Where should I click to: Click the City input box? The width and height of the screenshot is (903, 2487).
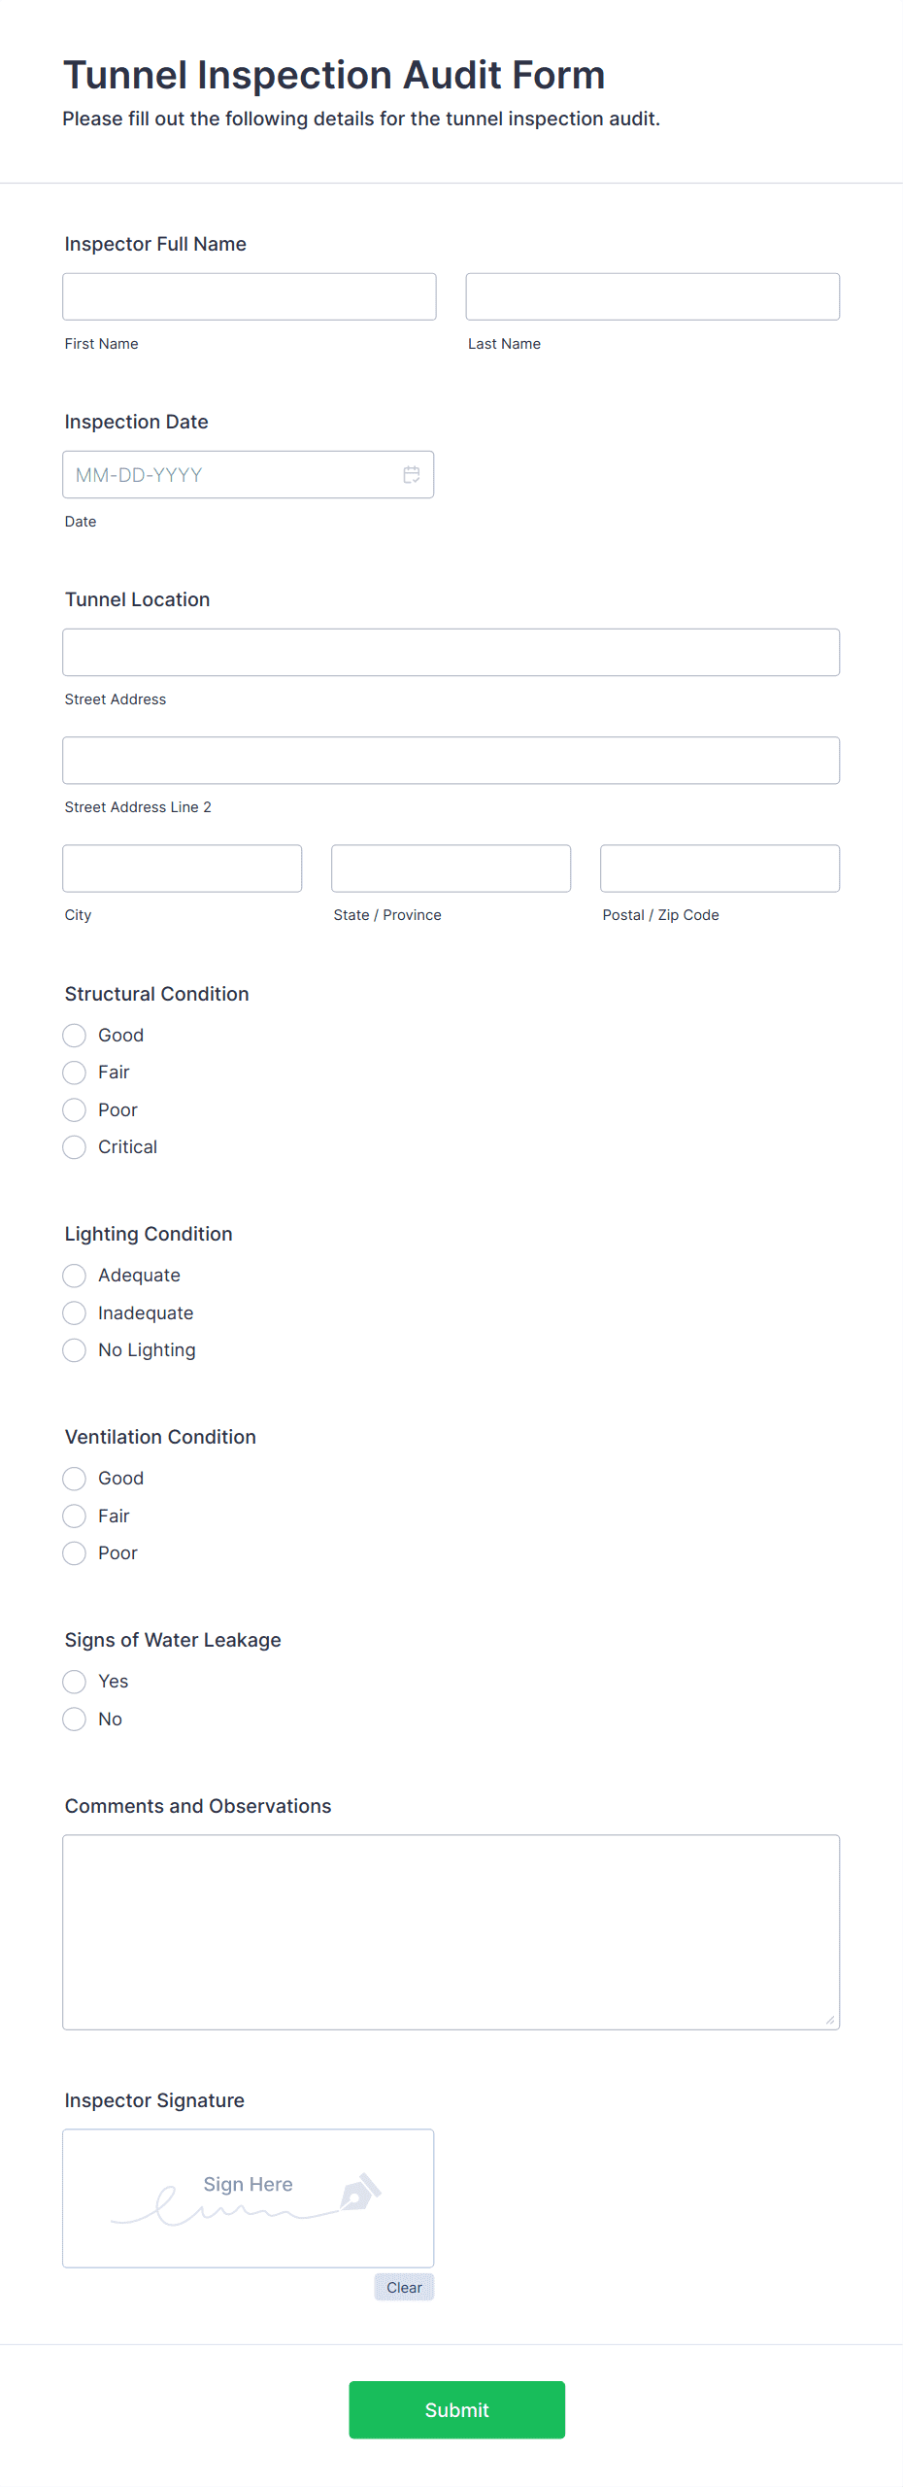[183, 868]
